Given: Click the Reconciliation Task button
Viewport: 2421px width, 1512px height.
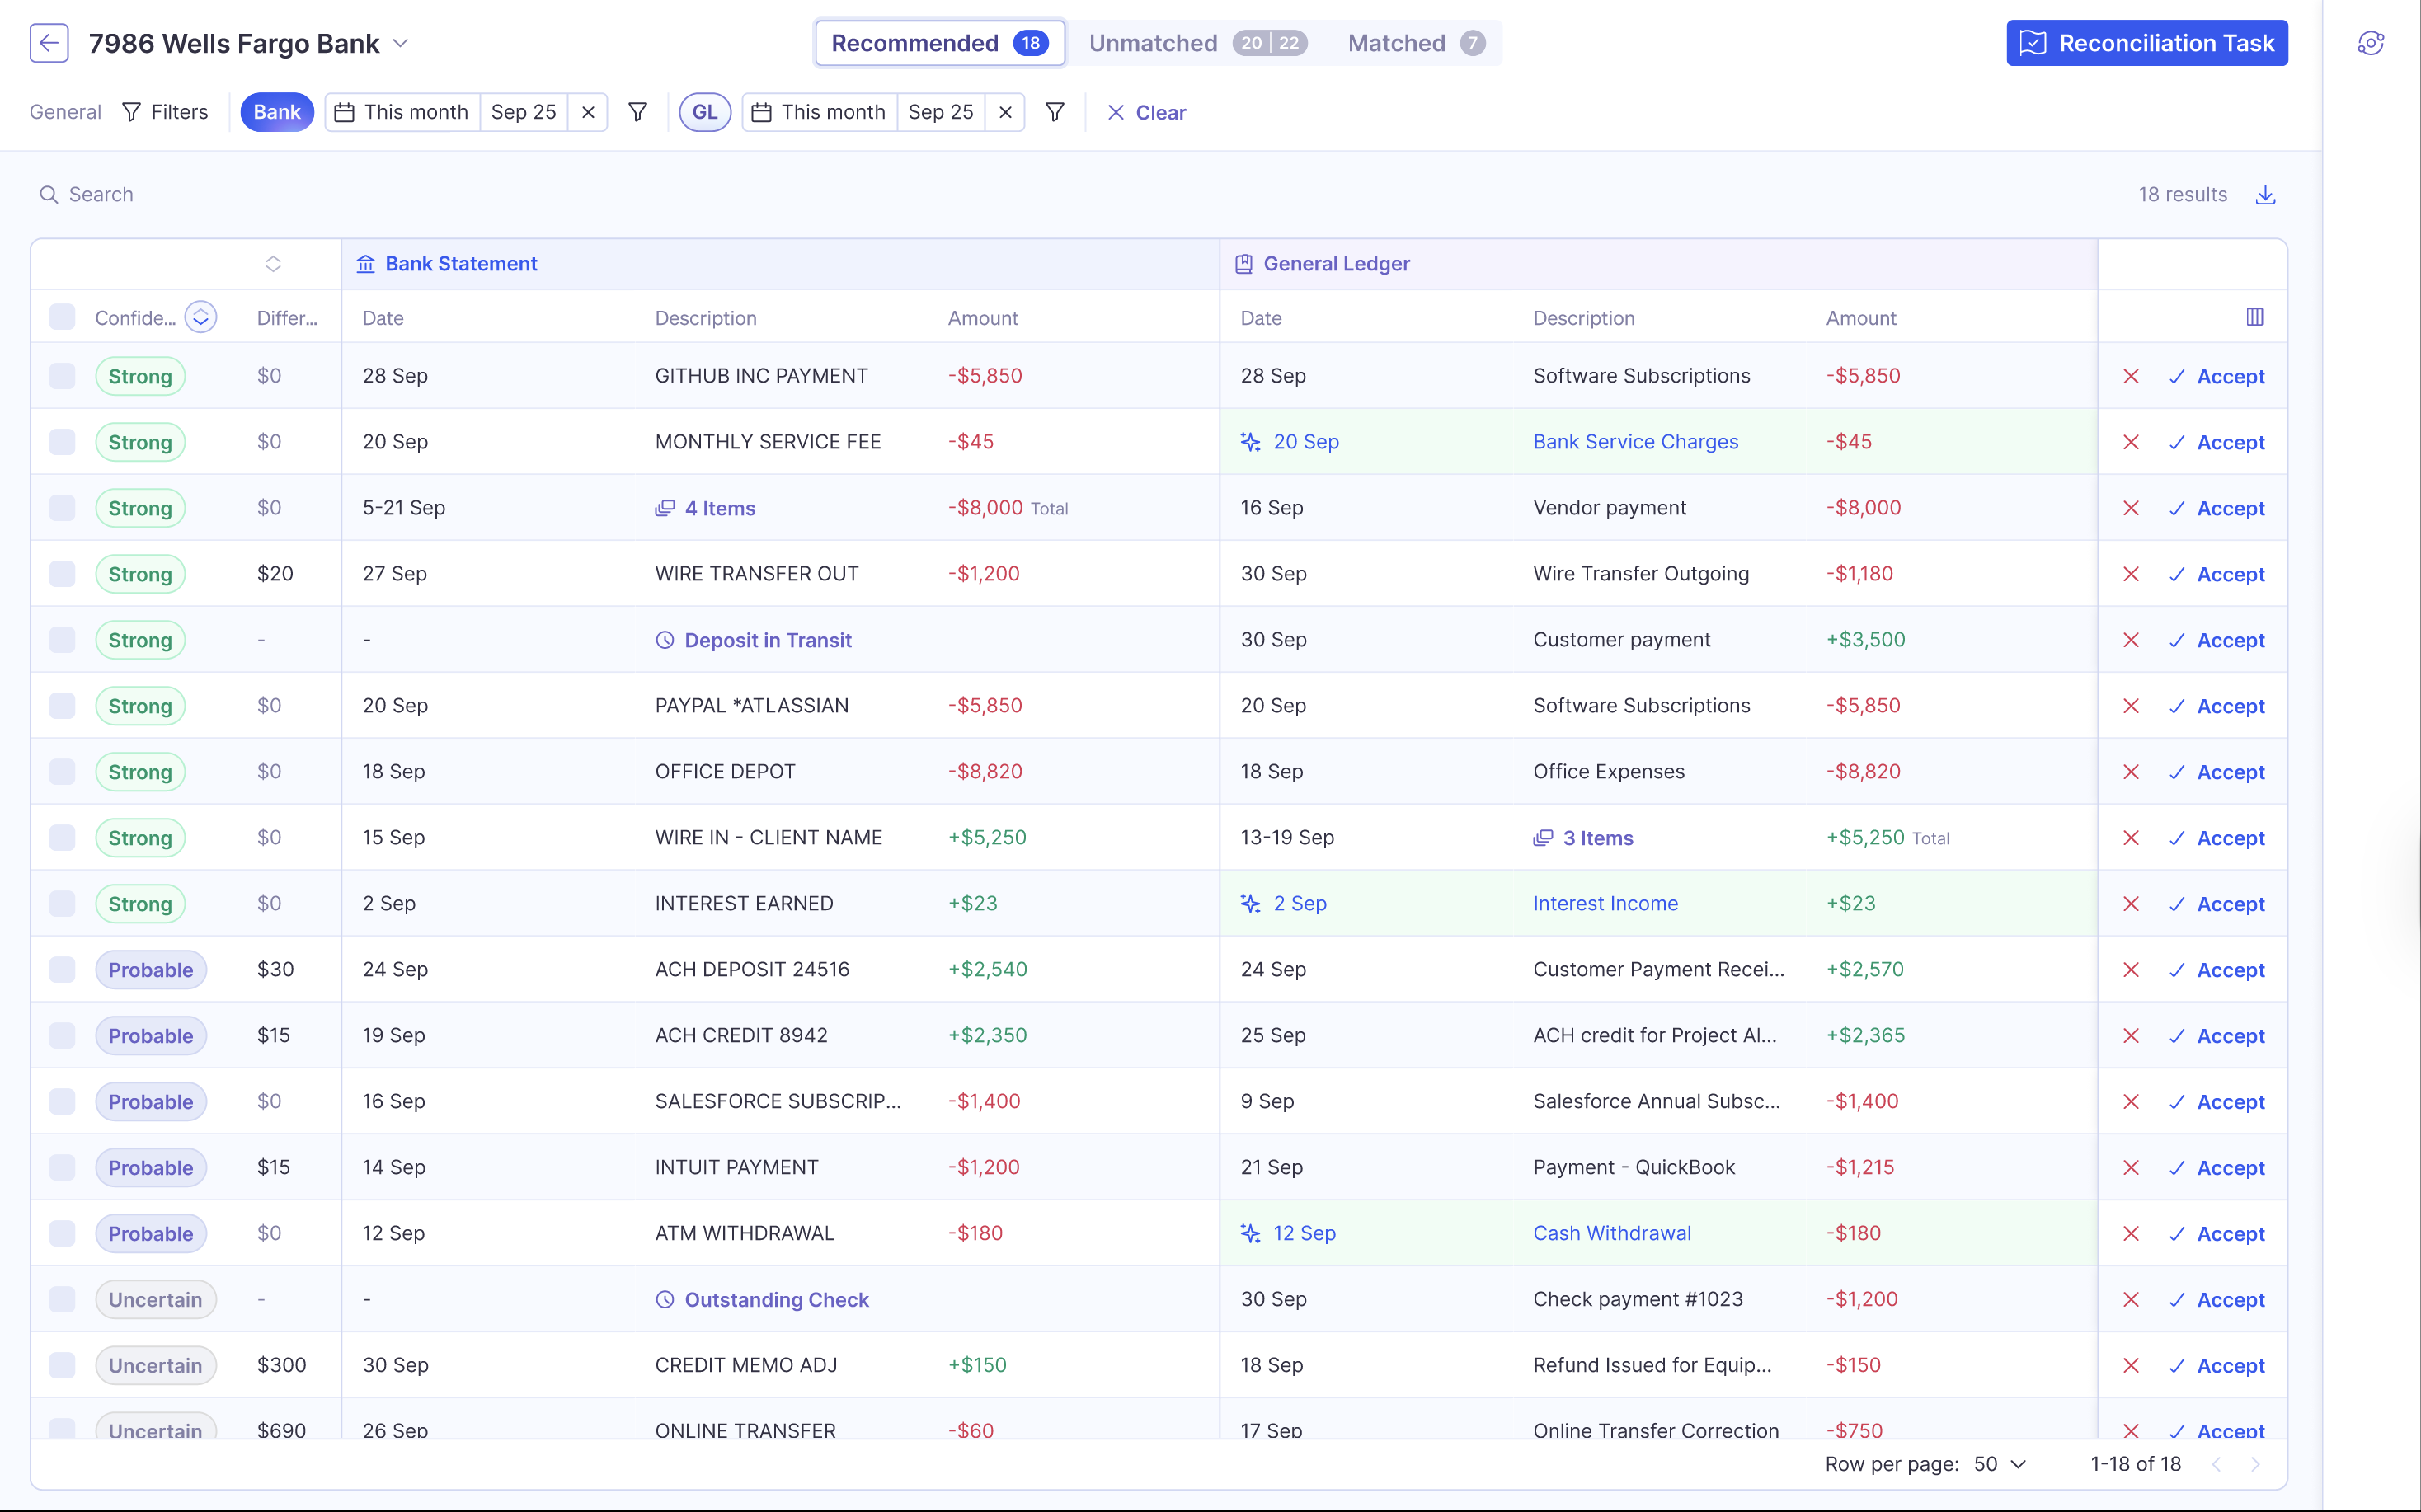Looking at the screenshot, I should [x=2146, y=43].
